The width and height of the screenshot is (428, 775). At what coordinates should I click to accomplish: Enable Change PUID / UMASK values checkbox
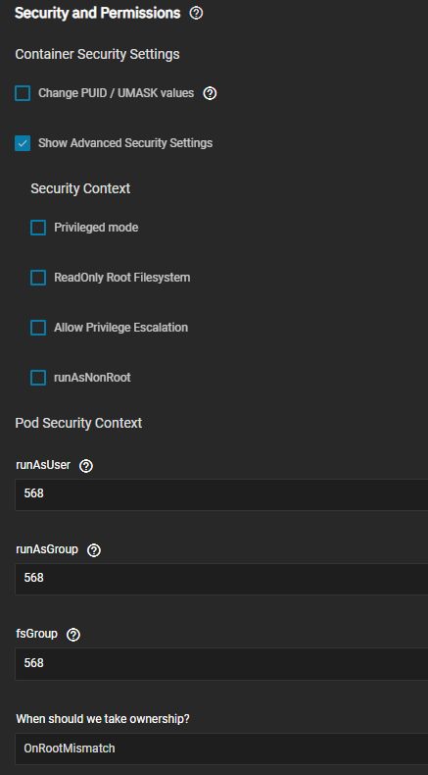click(x=23, y=93)
